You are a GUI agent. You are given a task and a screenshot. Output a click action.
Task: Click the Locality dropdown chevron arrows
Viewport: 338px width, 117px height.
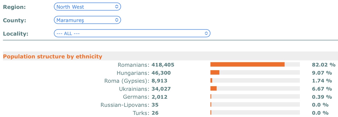(206, 33)
